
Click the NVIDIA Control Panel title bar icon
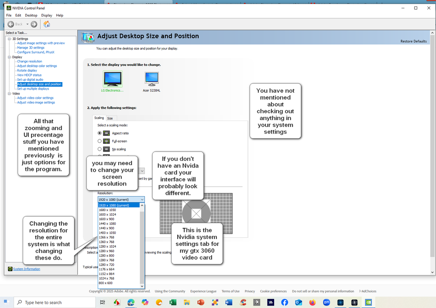[9, 8]
